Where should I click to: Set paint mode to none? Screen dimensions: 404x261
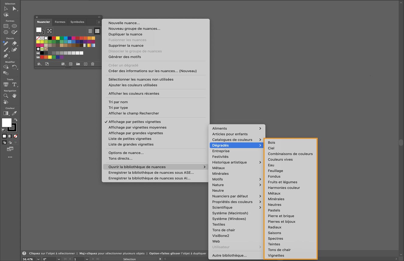point(16,136)
